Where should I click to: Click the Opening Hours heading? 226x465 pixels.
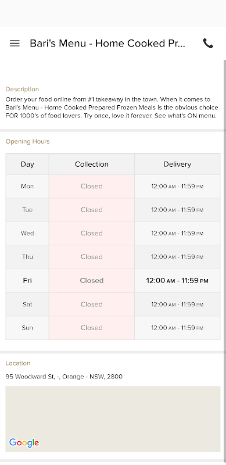27,141
